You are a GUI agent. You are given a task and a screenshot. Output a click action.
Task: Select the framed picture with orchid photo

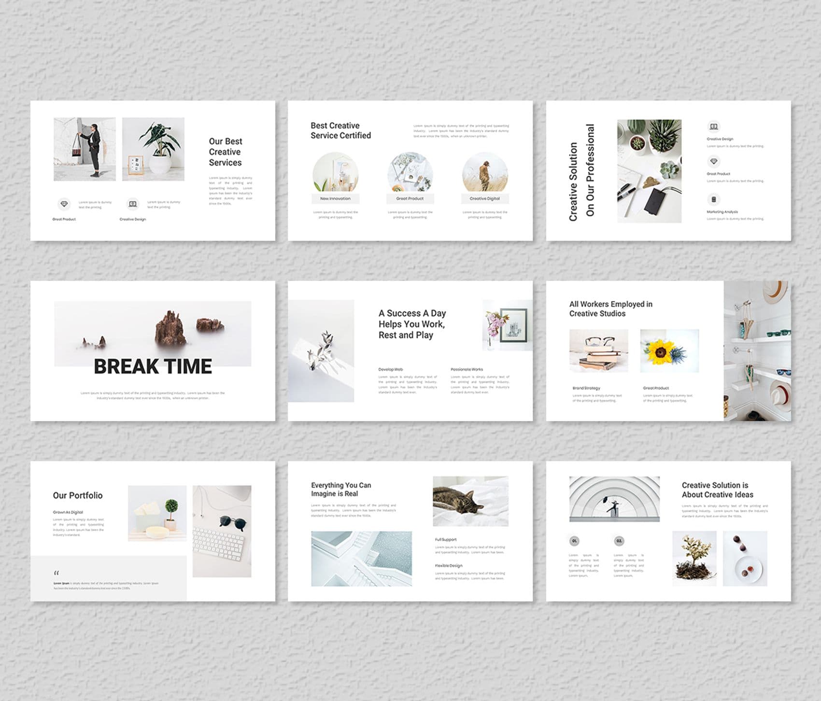click(x=508, y=325)
